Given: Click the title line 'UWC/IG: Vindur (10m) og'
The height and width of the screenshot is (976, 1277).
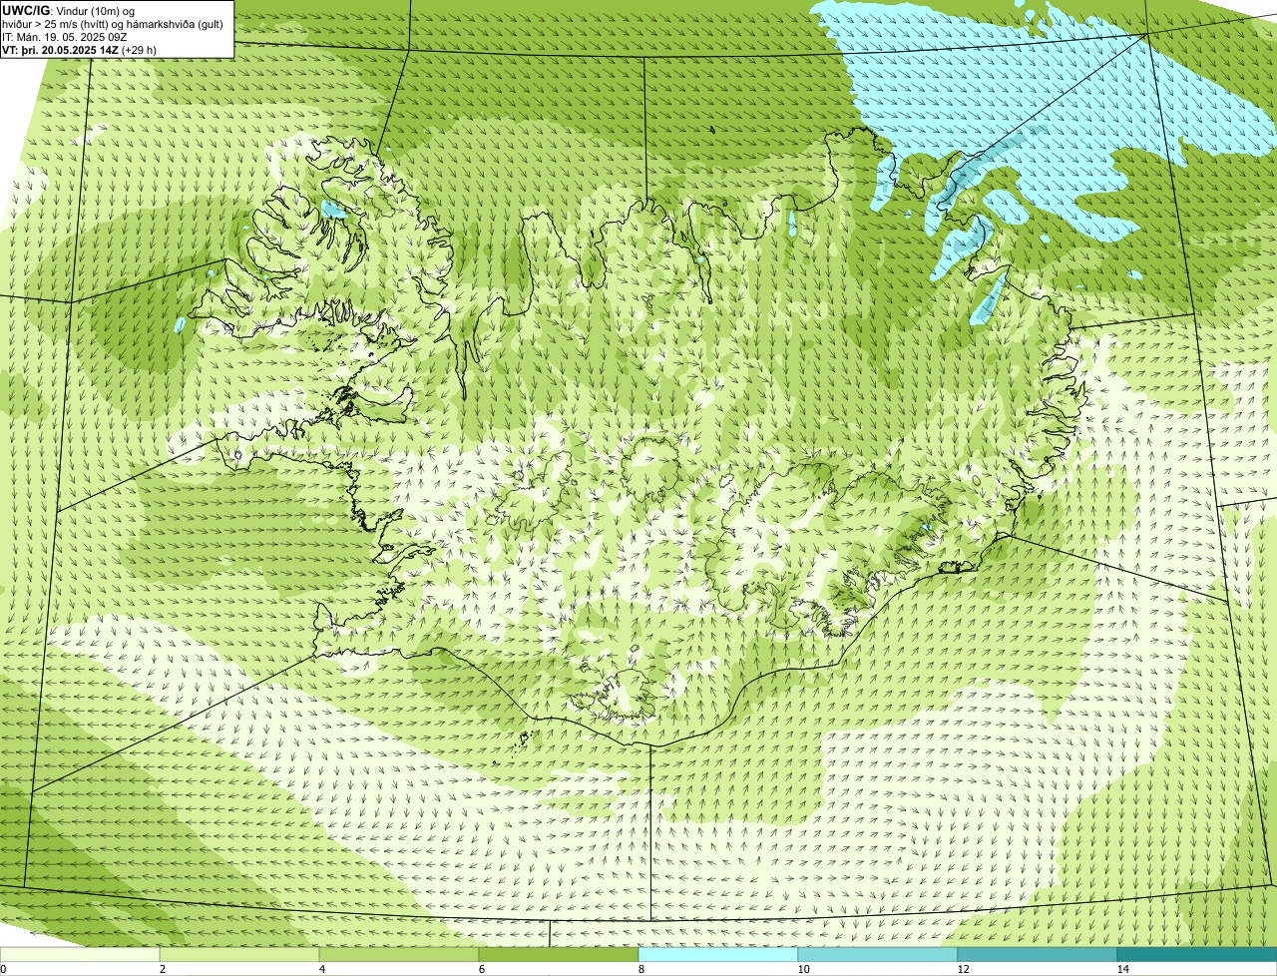Looking at the screenshot, I should coord(68,11).
